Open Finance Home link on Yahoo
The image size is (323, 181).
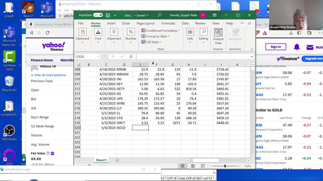coord(42,60)
